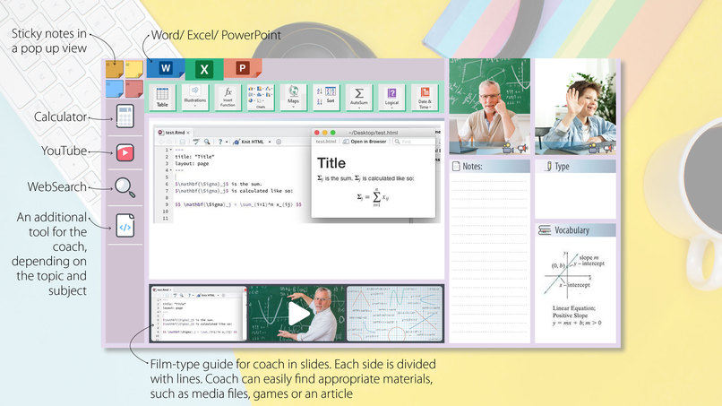Open the dropdown beside the help icon
This screenshot has width=722, height=406.
coord(227,142)
